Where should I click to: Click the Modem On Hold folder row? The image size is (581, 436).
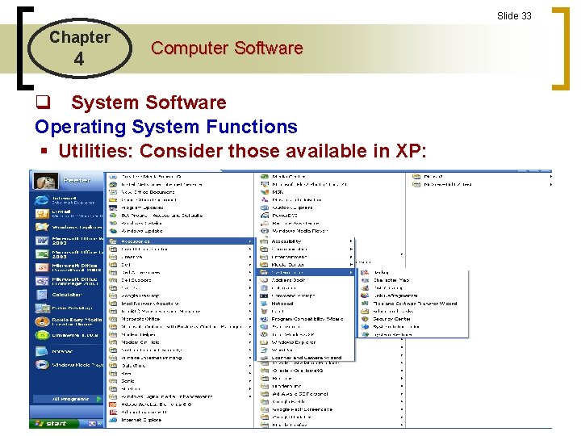[x=180, y=342]
